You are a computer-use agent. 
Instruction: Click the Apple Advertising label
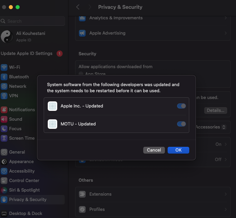point(107,33)
